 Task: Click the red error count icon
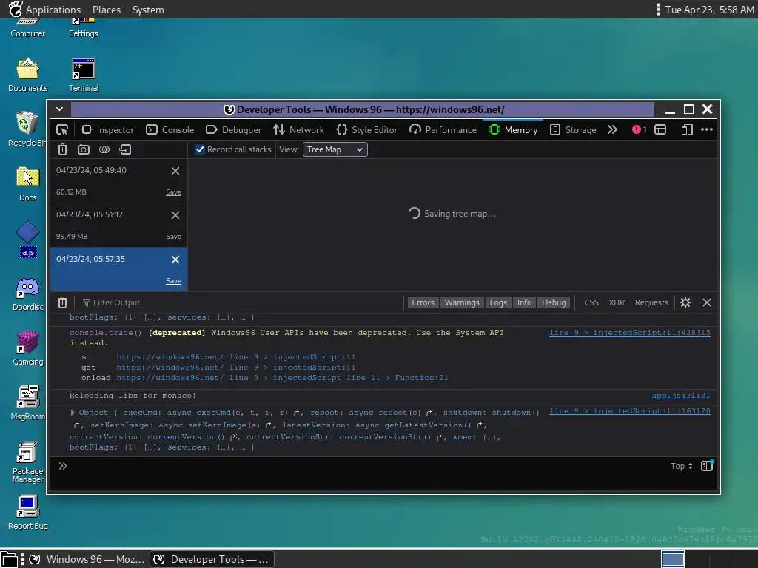click(640, 129)
